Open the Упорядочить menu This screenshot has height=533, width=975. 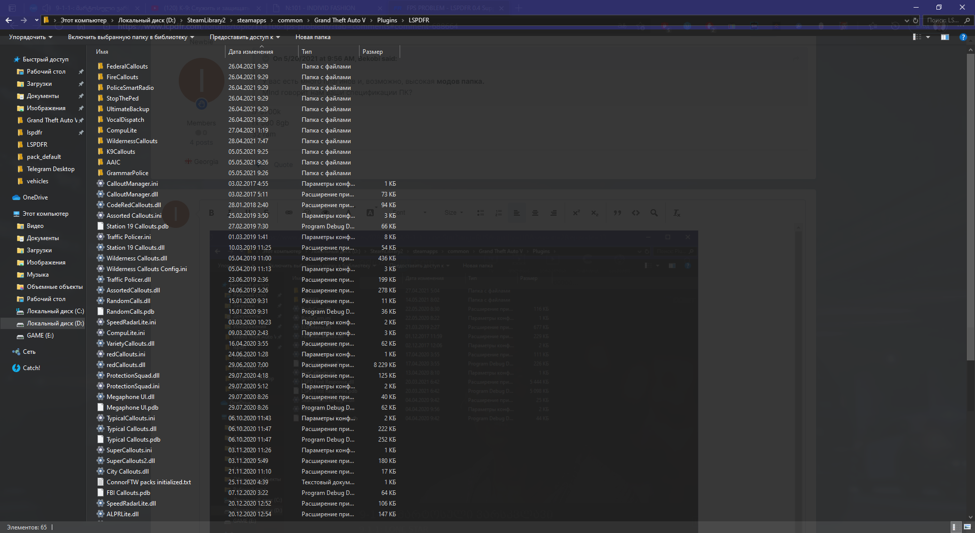coord(30,37)
